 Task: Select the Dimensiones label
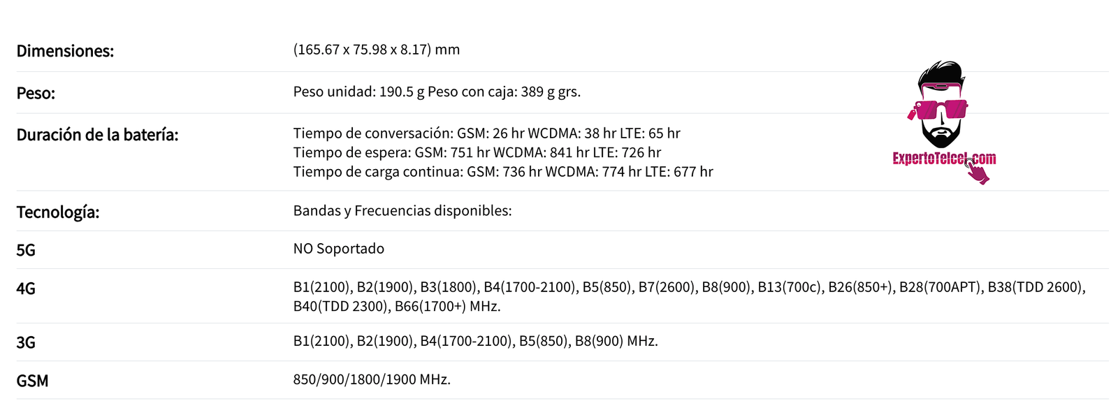coord(65,51)
